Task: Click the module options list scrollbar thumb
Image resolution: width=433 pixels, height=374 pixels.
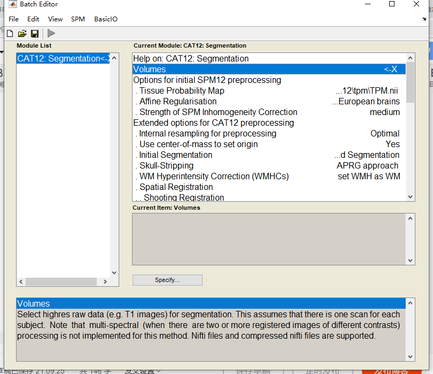Action: 410,82
